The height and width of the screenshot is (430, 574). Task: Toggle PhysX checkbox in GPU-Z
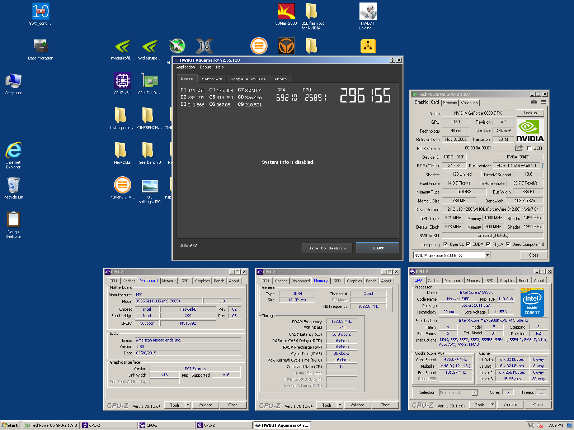coord(488,244)
